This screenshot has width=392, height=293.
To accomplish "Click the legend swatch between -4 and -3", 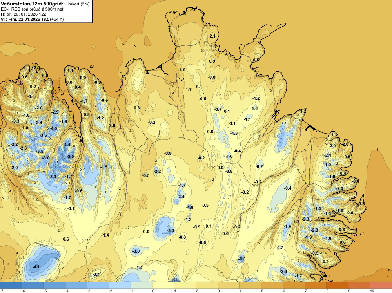I will tap(76, 285).
